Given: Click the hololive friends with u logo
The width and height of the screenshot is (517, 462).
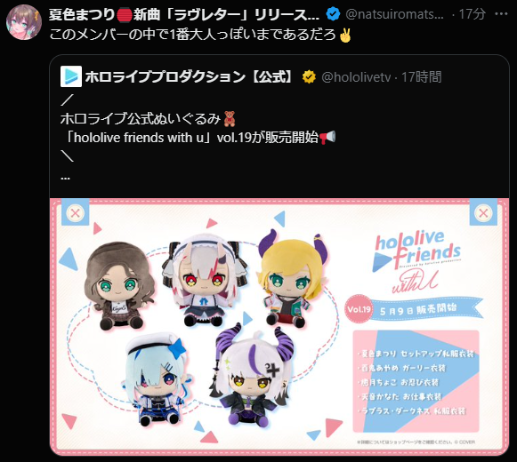Looking at the screenshot, I should coord(416,261).
